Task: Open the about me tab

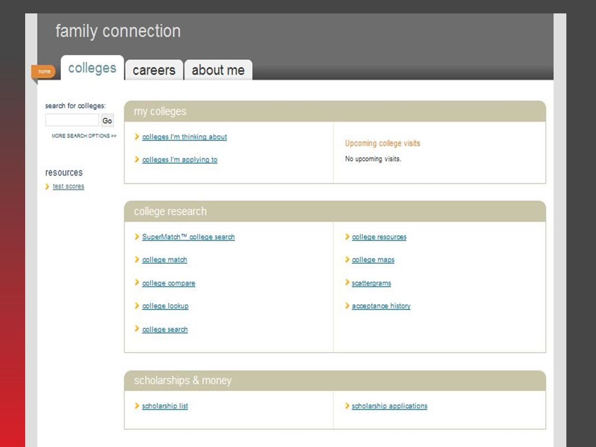Action: coord(218,70)
